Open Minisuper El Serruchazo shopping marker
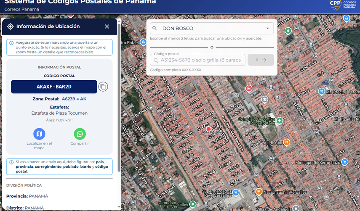Screen dimensions: 360x211 click(x=344, y=162)
